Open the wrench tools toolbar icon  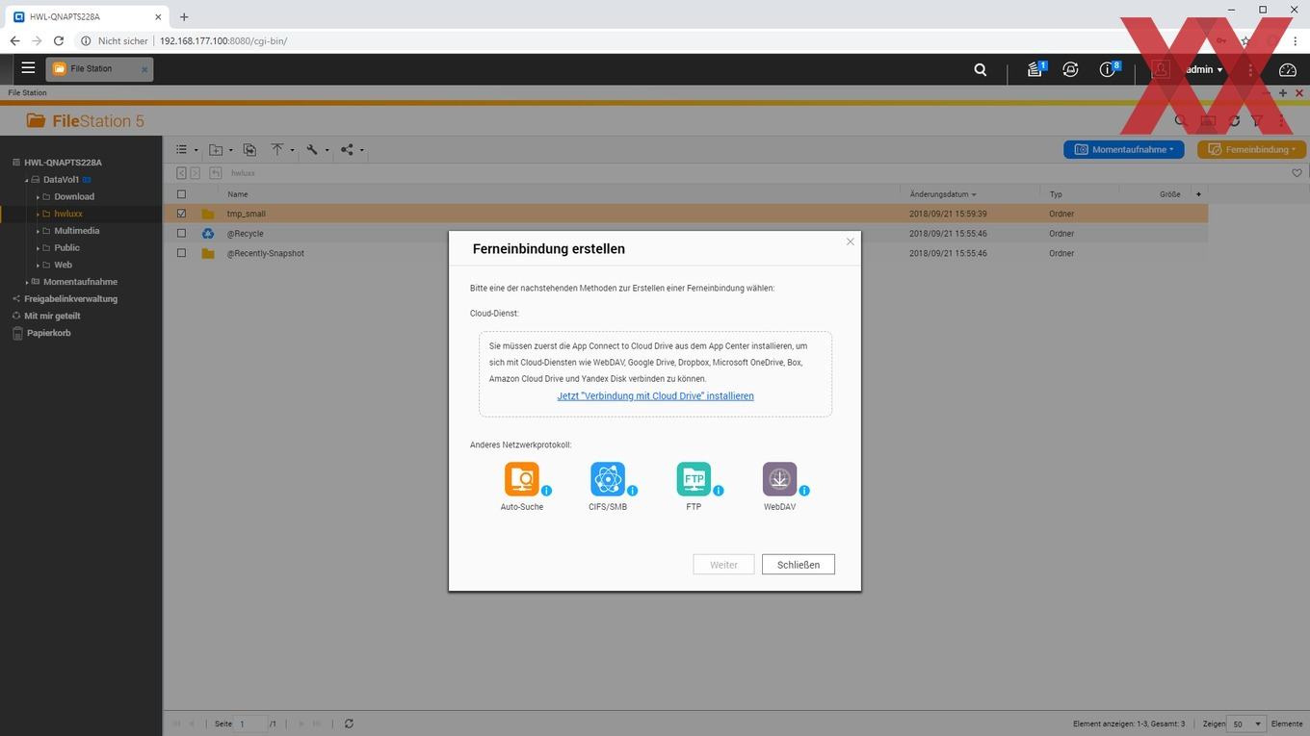[312, 149]
